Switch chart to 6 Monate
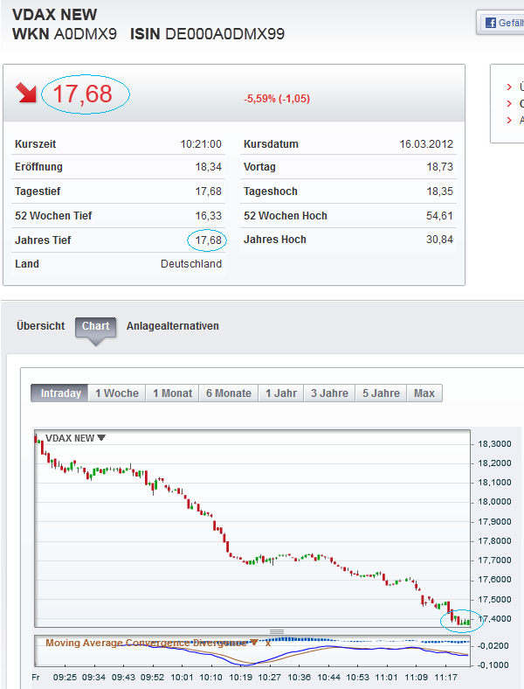Image resolution: width=524 pixels, height=689 pixels. (x=229, y=393)
